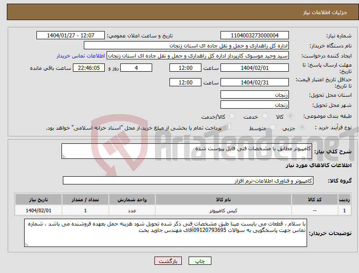The width and height of the screenshot is (359, 273).
Task: Click the announcement date field 1404/01/27
Action: 71,35
